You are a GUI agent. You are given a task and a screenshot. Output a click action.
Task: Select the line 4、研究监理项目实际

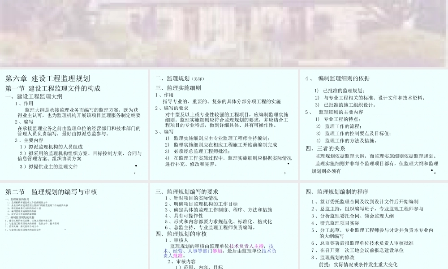tap(336, 223)
